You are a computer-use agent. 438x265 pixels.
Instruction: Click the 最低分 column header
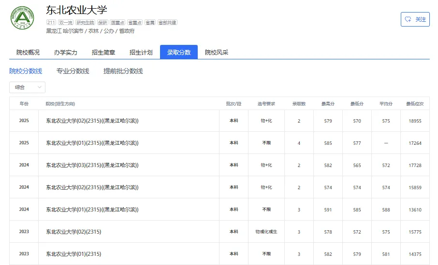(357, 104)
